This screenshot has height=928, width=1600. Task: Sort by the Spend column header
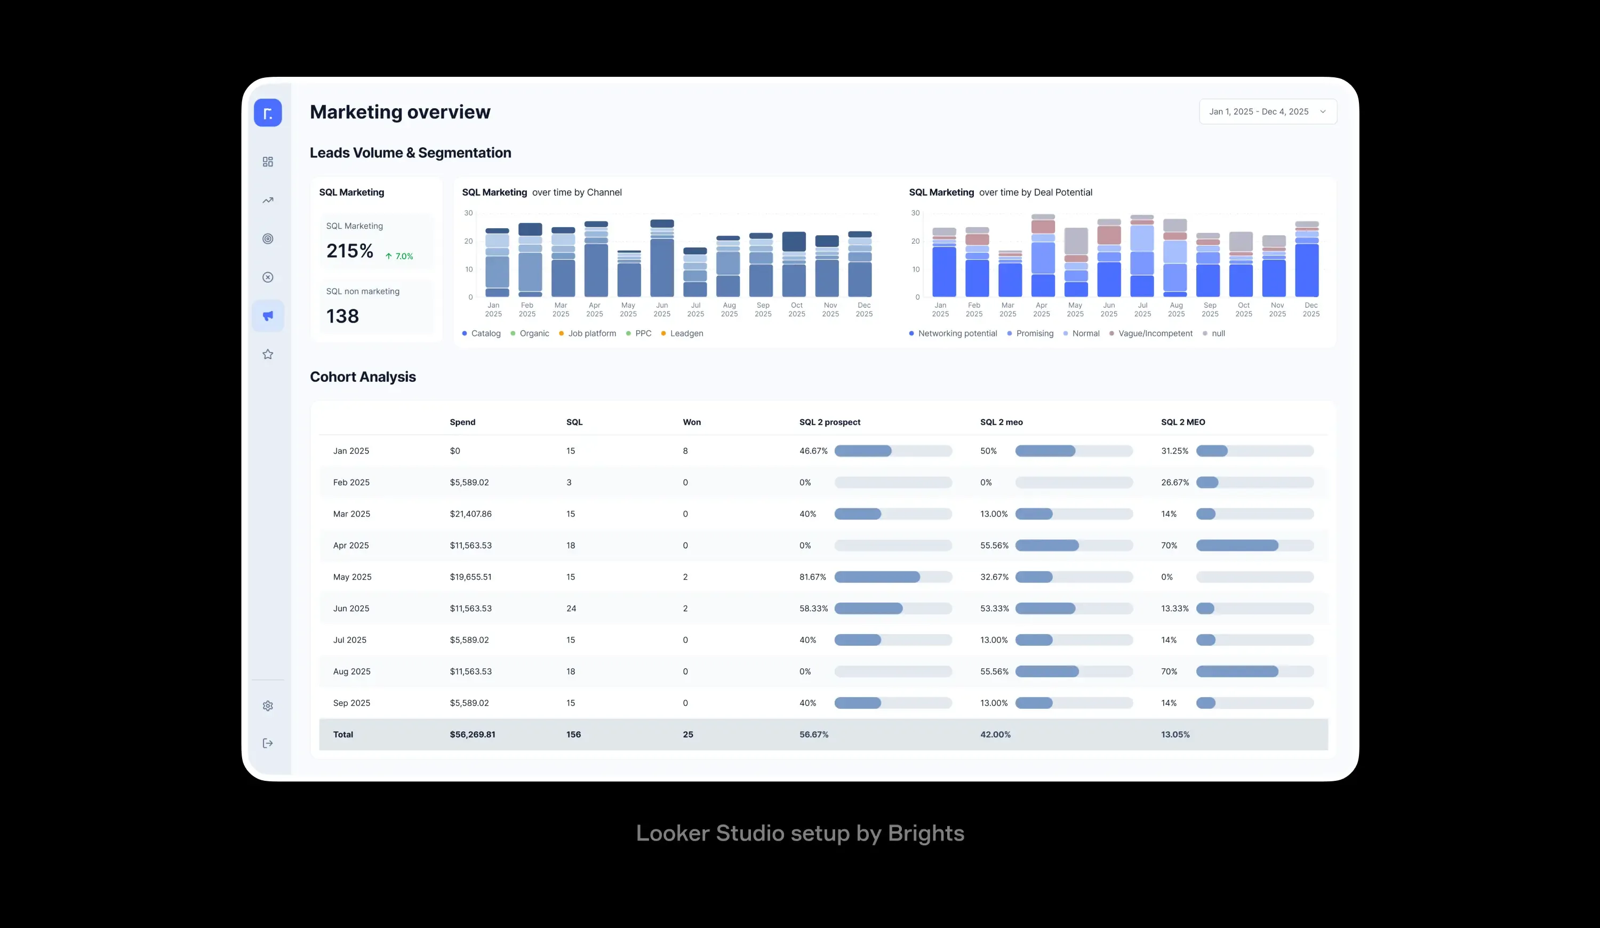coord(462,422)
